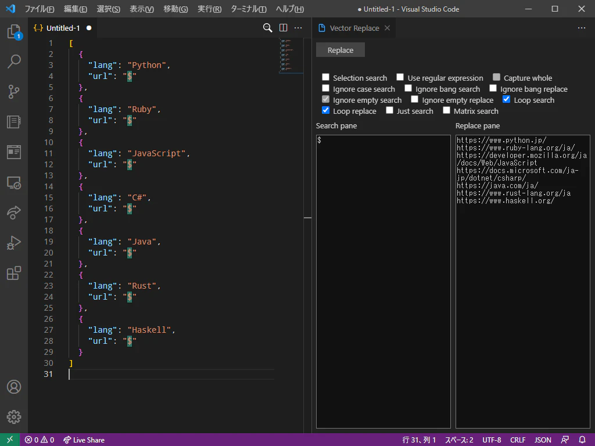Open the Accounts menu icon
The width and height of the screenshot is (595, 446).
pyautogui.click(x=14, y=387)
